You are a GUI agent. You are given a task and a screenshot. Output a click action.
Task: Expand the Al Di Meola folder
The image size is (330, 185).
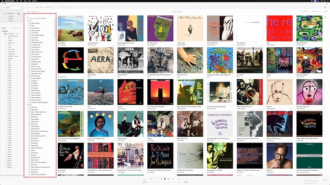[x=28, y=33]
